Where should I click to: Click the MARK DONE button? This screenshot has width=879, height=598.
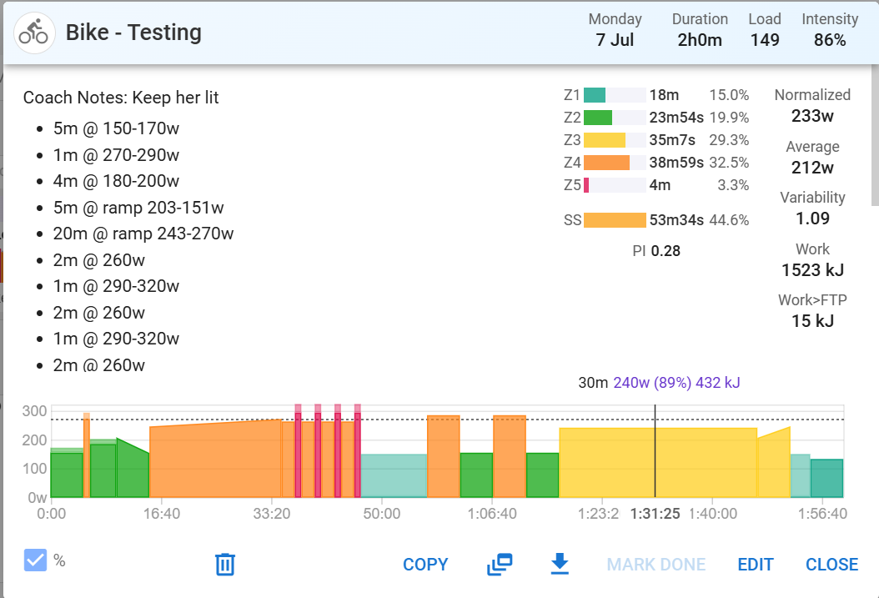[655, 565]
